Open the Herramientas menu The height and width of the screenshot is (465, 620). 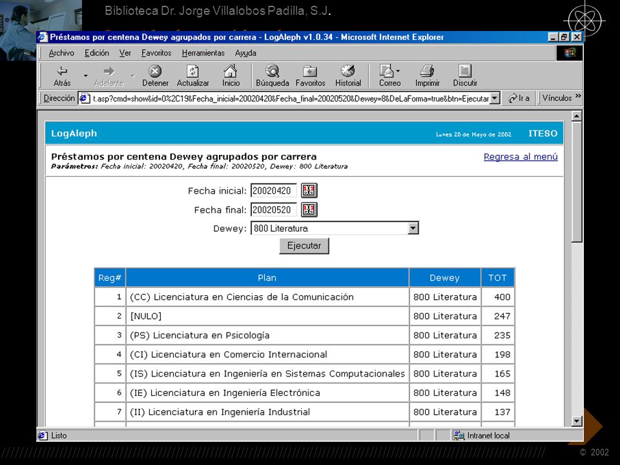point(203,53)
